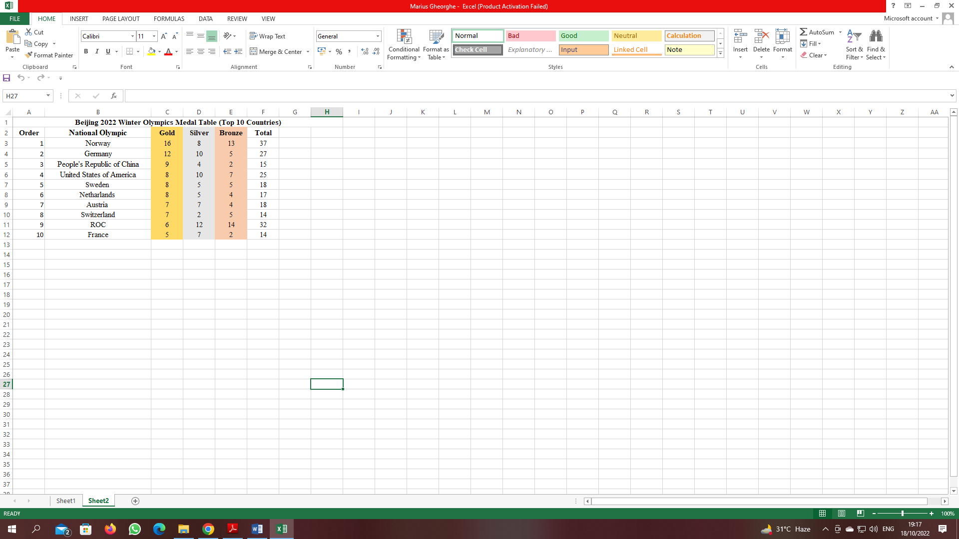The height and width of the screenshot is (539, 959).
Task: Click the Sort & Filter icon
Action: point(854,44)
